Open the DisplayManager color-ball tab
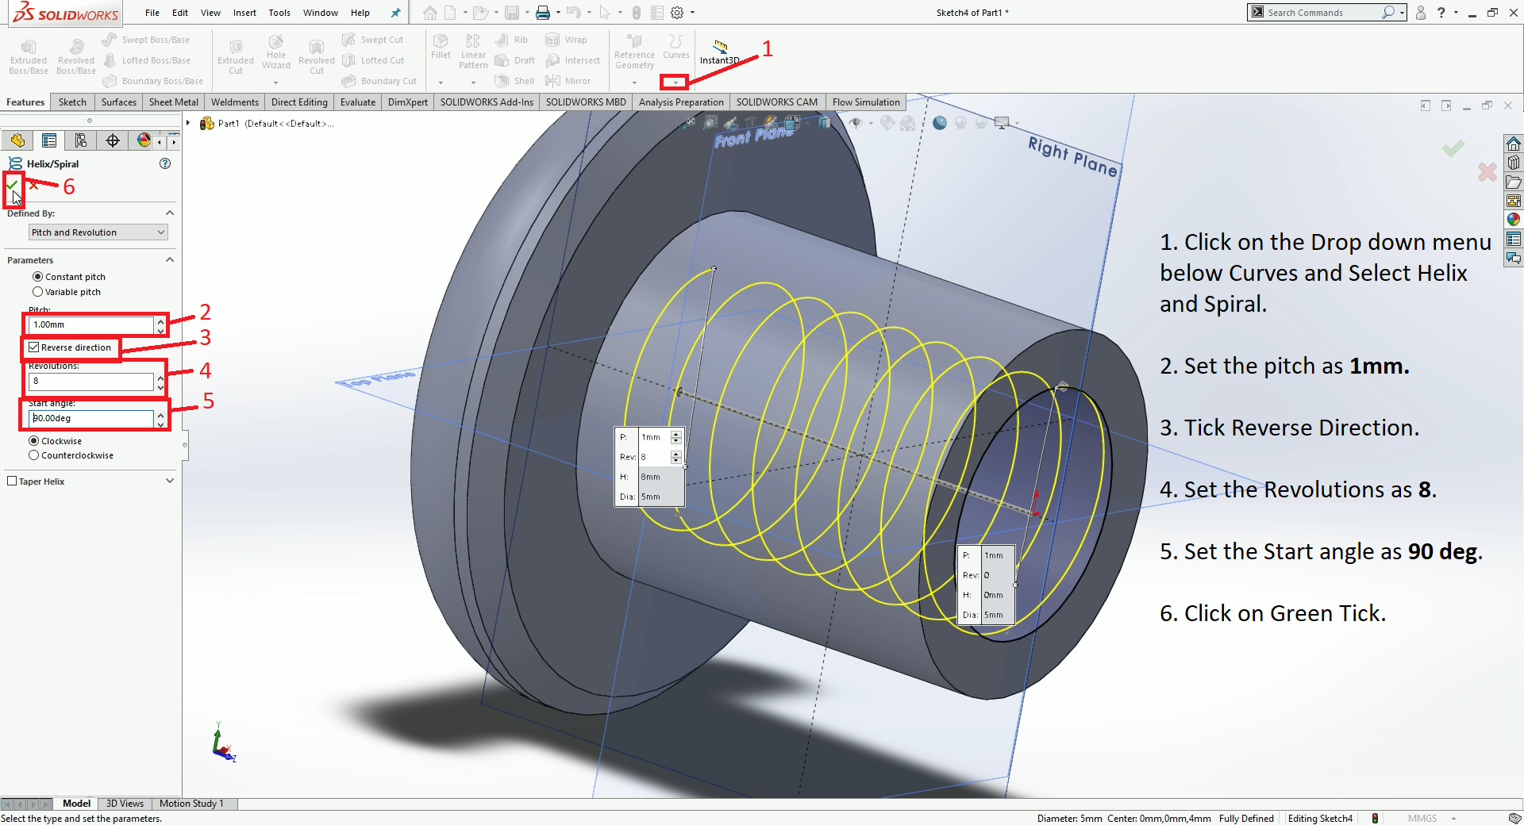The height and width of the screenshot is (825, 1524). pos(144,141)
